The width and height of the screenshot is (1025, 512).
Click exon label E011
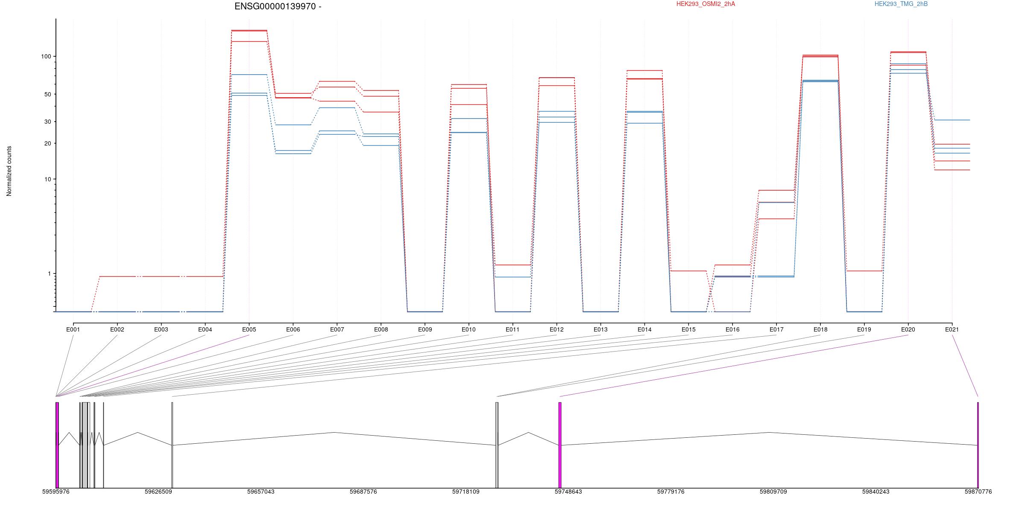tap(512, 329)
